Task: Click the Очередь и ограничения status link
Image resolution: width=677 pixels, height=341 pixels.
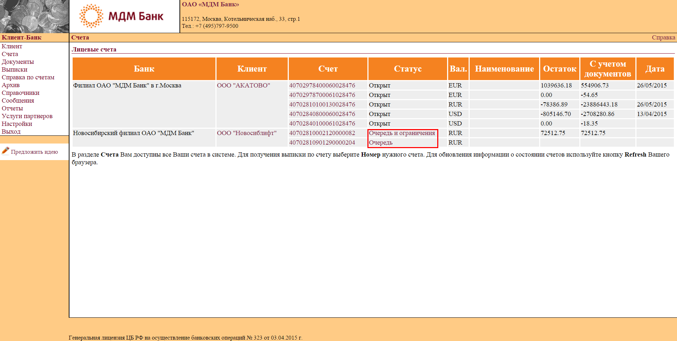Action: (x=402, y=133)
